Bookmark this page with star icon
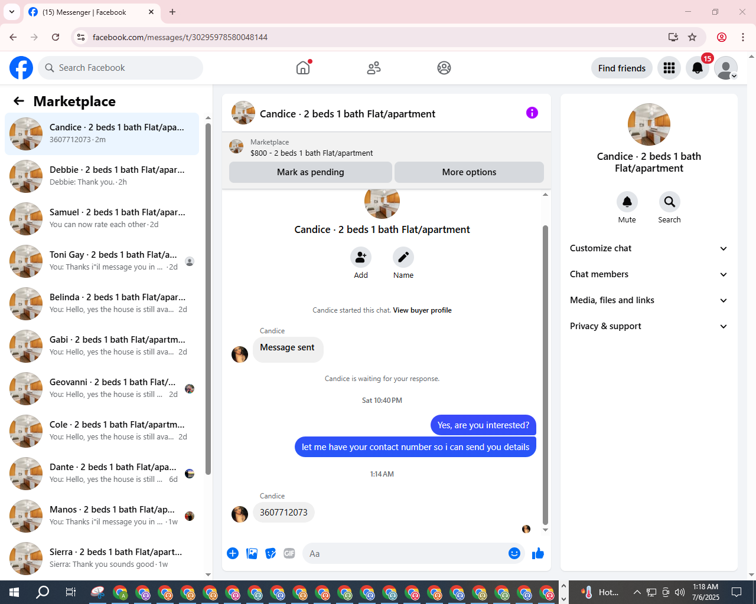This screenshot has height=604, width=756. click(x=692, y=37)
